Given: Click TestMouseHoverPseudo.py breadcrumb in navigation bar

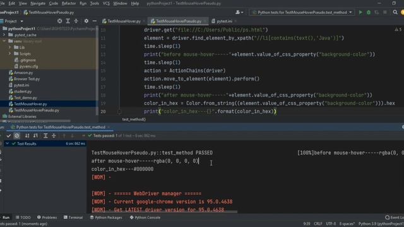Looking at the screenshot, I should click(51, 13).
